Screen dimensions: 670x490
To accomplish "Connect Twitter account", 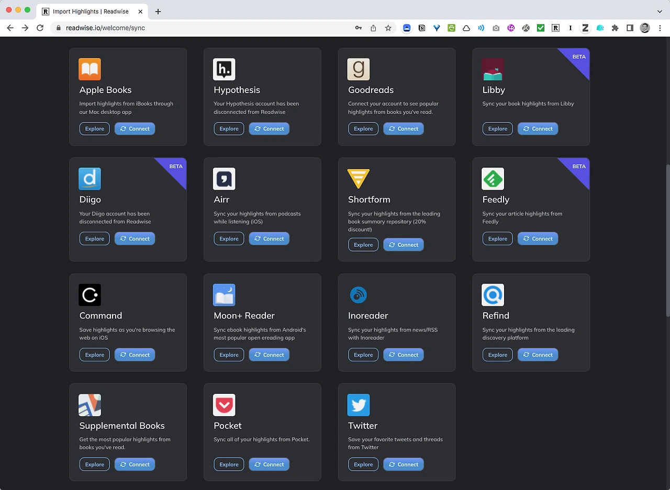I will (404, 464).
